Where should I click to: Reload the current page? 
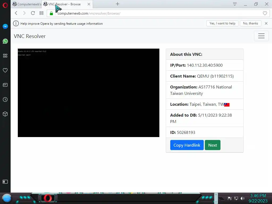[33, 13]
